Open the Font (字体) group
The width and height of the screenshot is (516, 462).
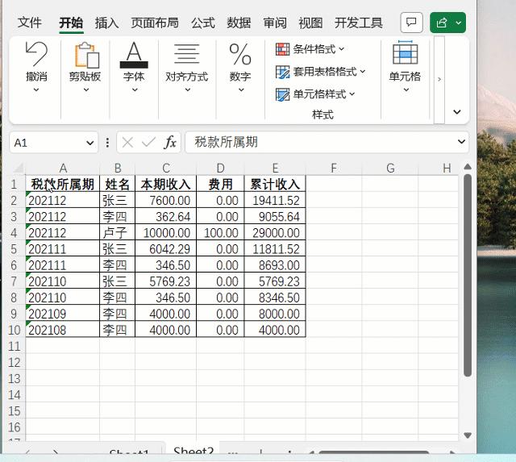pos(134,68)
